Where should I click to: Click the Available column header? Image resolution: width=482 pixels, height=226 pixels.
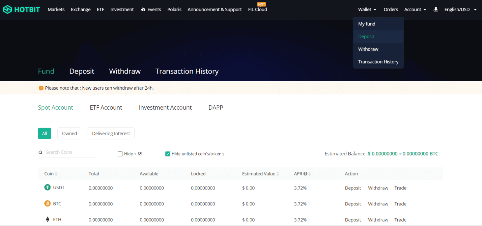click(x=149, y=174)
